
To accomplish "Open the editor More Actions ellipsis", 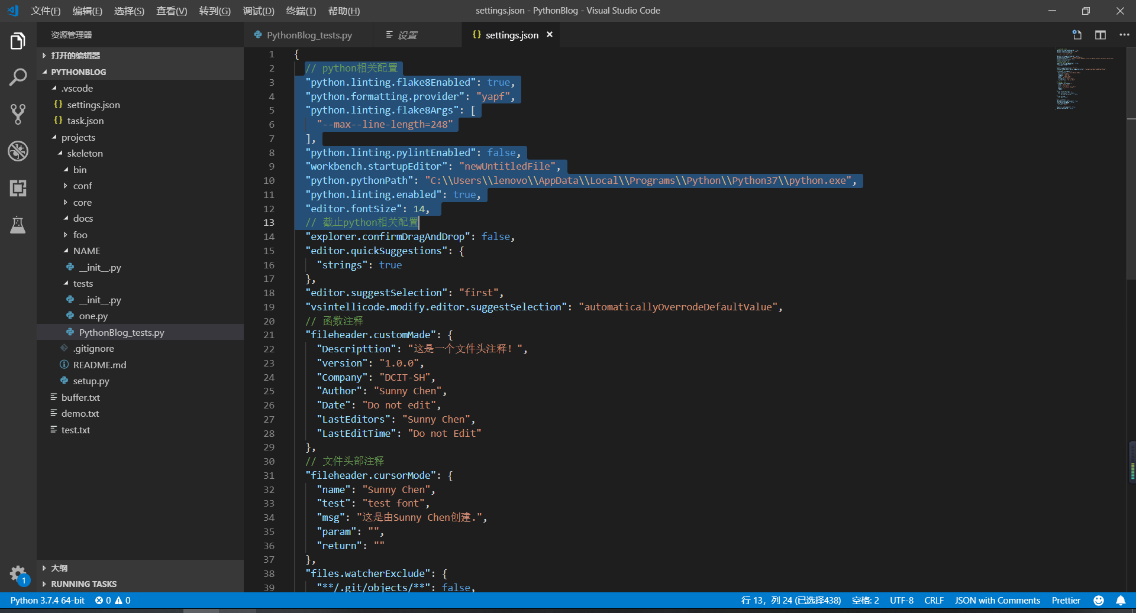I will (x=1124, y=35).
